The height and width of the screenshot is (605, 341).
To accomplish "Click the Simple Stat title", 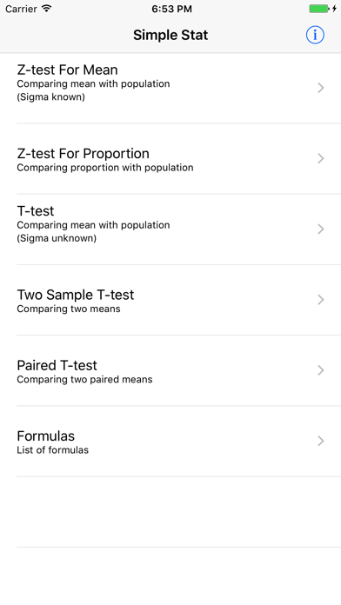I will [170, 35].
